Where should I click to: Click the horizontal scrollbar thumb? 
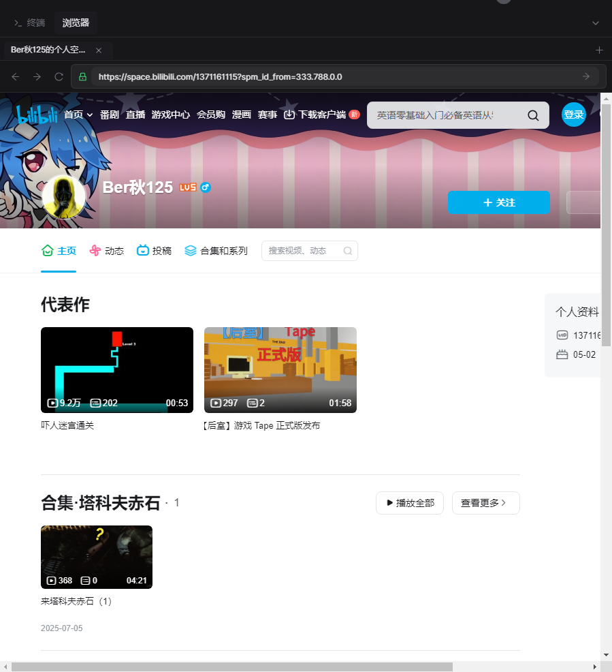click(x=232, y=667)
